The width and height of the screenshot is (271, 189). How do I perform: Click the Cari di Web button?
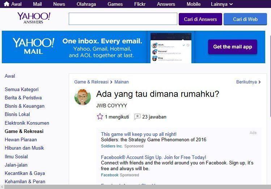click(x=245, y=19)
